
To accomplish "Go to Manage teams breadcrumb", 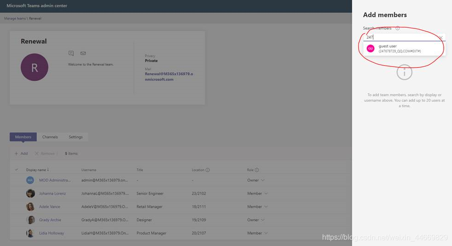I will pos(15,18).
